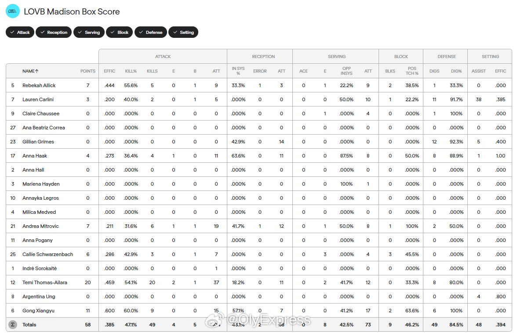Click Mariena Hayden's 100% OPP INSYS value
517x333 pixels.
point(346,184)
